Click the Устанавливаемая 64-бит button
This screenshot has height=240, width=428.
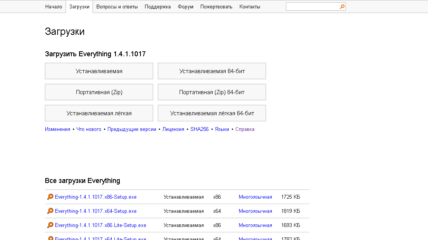212,71
